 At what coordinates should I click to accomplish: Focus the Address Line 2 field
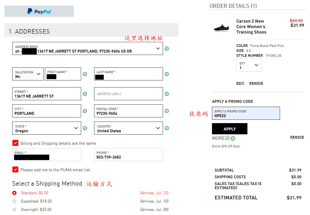129,94
